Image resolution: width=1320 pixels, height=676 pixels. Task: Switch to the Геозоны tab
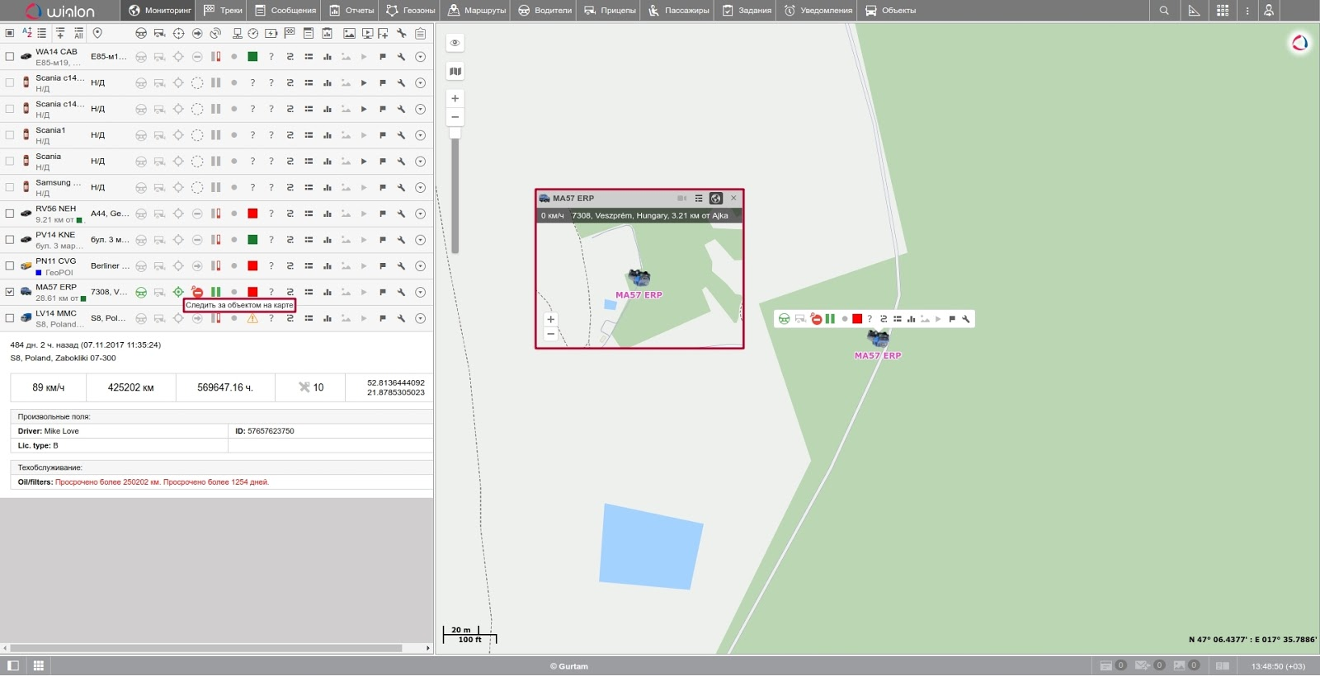coord(410,11)
